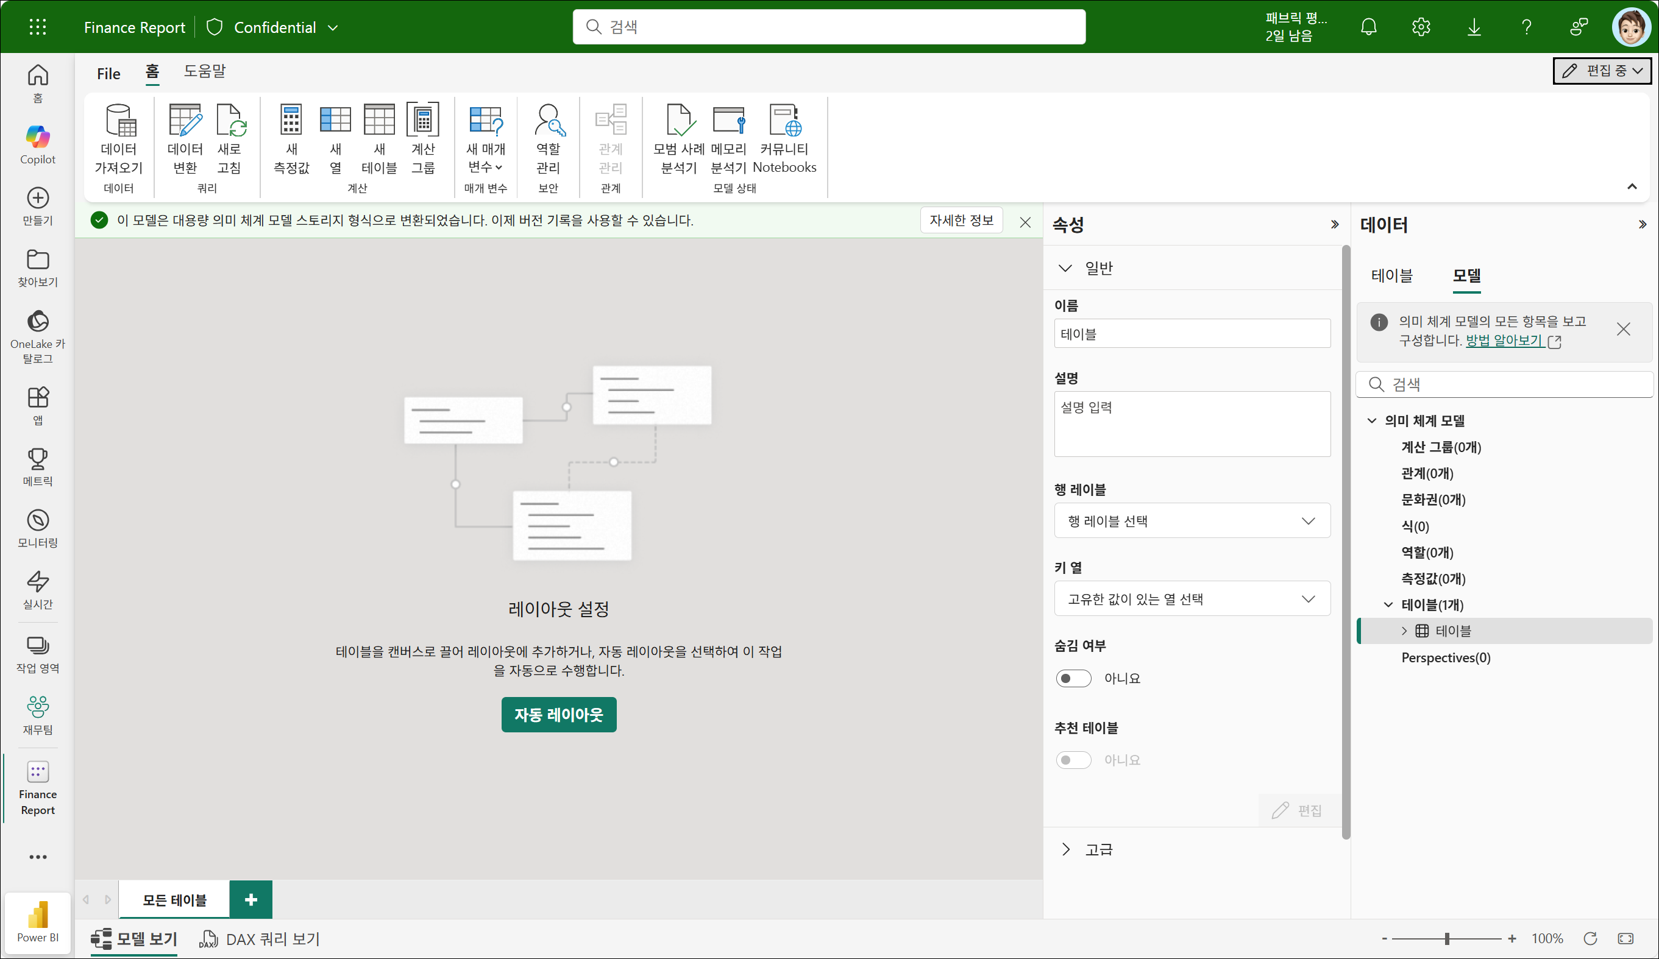Open 역할 관리 (Manage roles) icon
Screen dimensions: 1659x959
(548, 121)
